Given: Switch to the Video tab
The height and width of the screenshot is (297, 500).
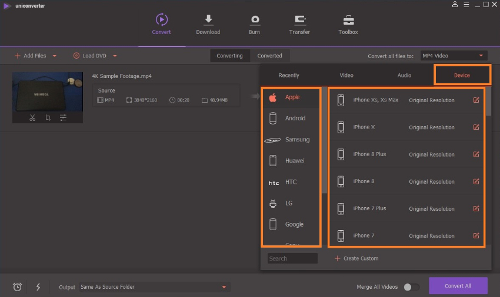Looking at the screenshot, I should coord(346,76).
